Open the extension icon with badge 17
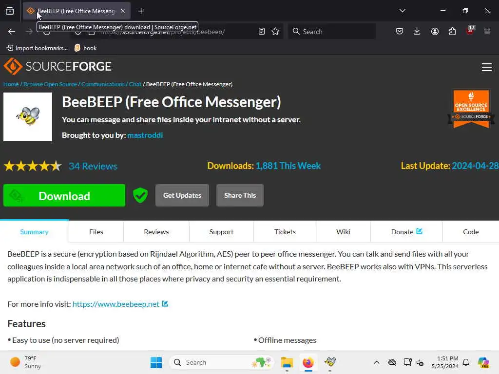 click(x=470, y=31)
